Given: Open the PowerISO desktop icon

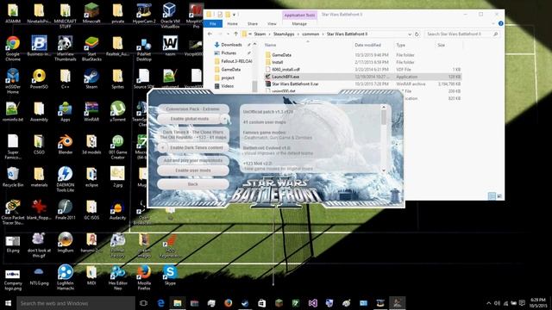Looking at the screenshot, I should coord(39,79).
